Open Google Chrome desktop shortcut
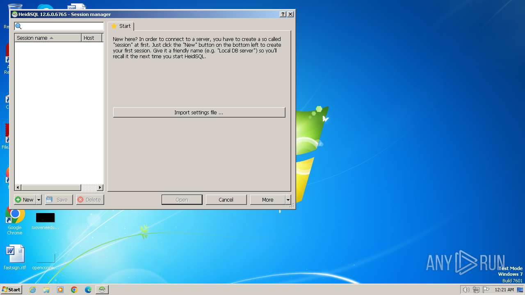 point(15,221)
